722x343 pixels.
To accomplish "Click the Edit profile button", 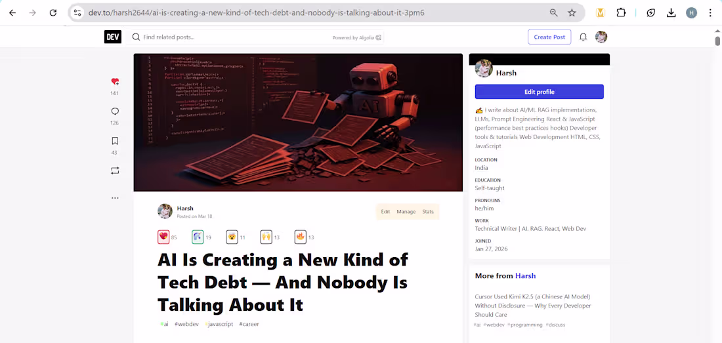I will pyautogui.click(x=539, y=92).
